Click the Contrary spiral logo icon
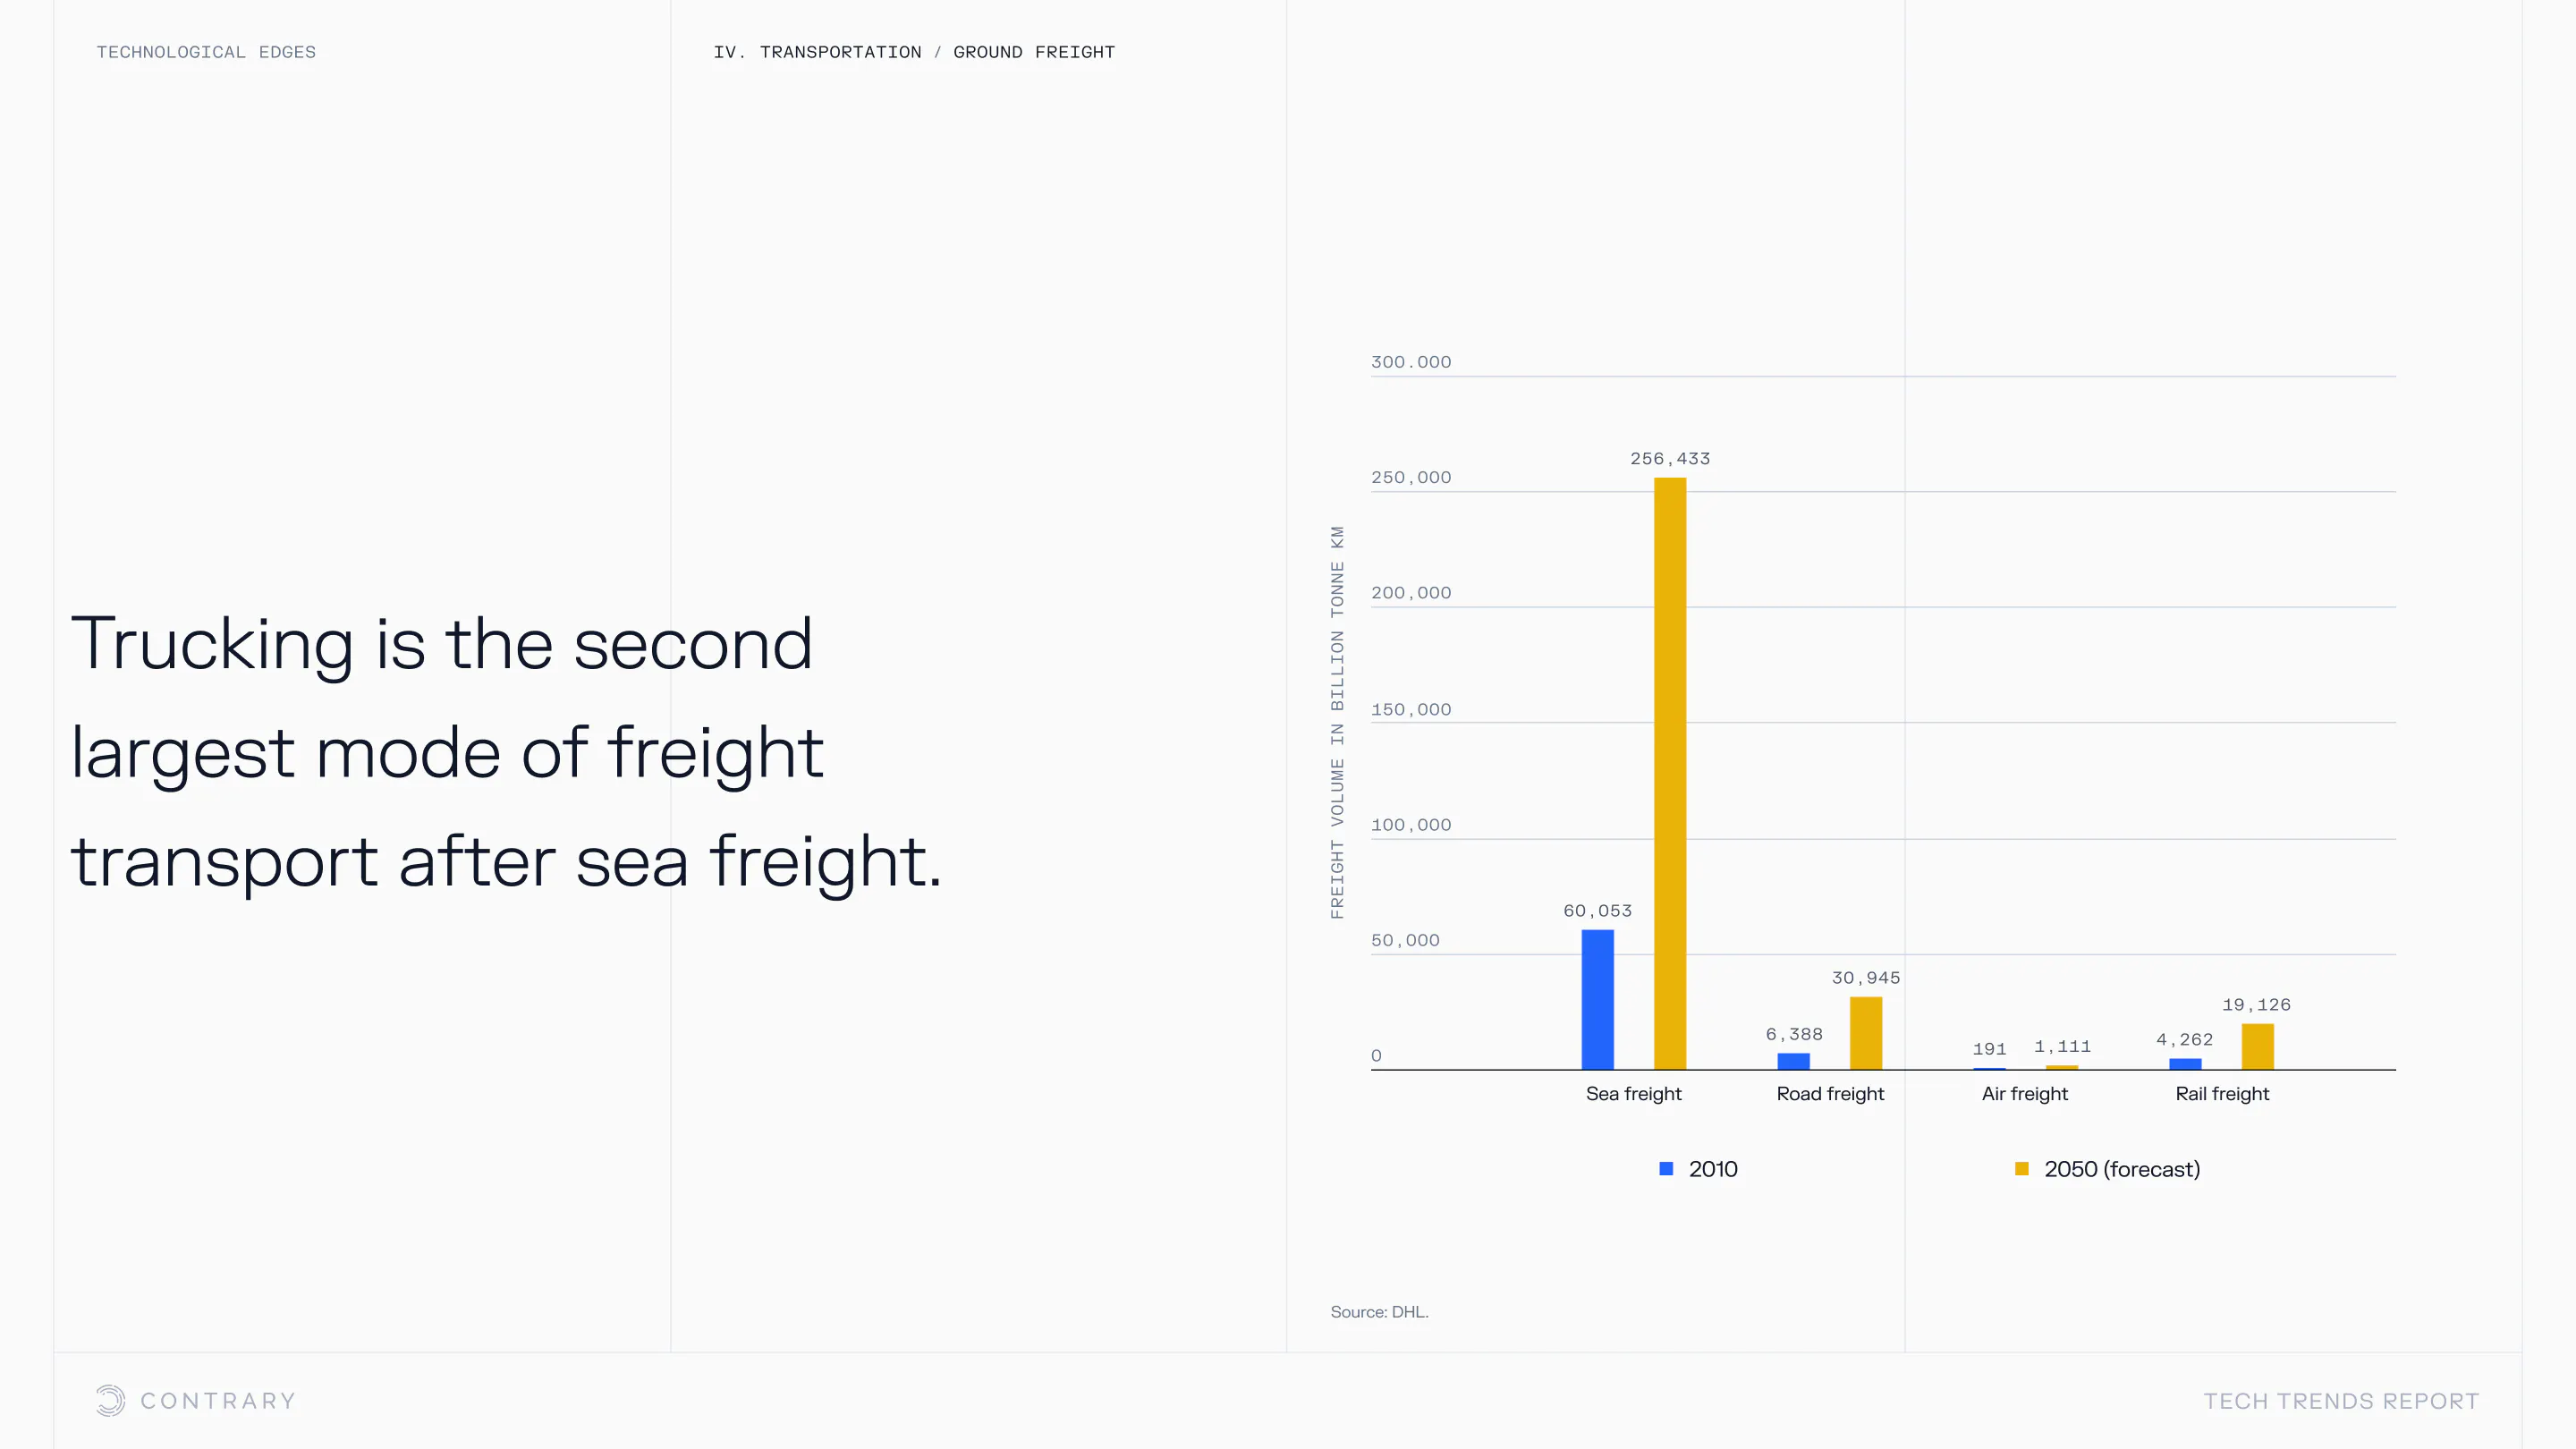2576x1449 pixels. click(x=110, y=1400)
